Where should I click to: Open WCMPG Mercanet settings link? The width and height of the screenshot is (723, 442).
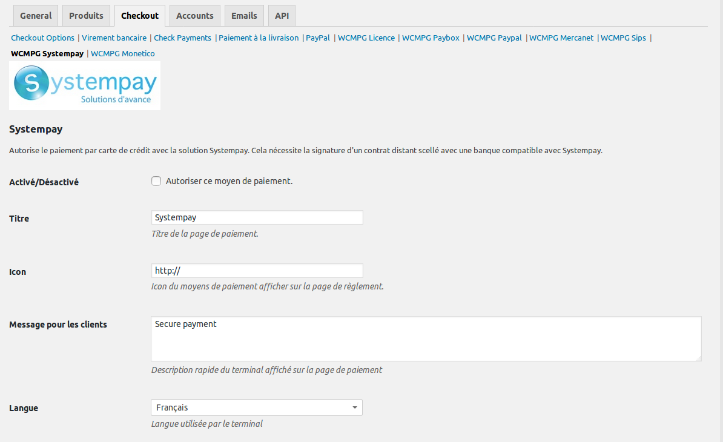coord(561,38)
